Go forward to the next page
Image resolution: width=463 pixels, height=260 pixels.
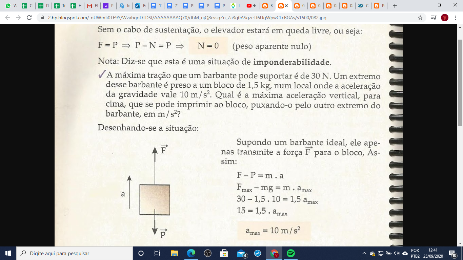tap(18, 18)
